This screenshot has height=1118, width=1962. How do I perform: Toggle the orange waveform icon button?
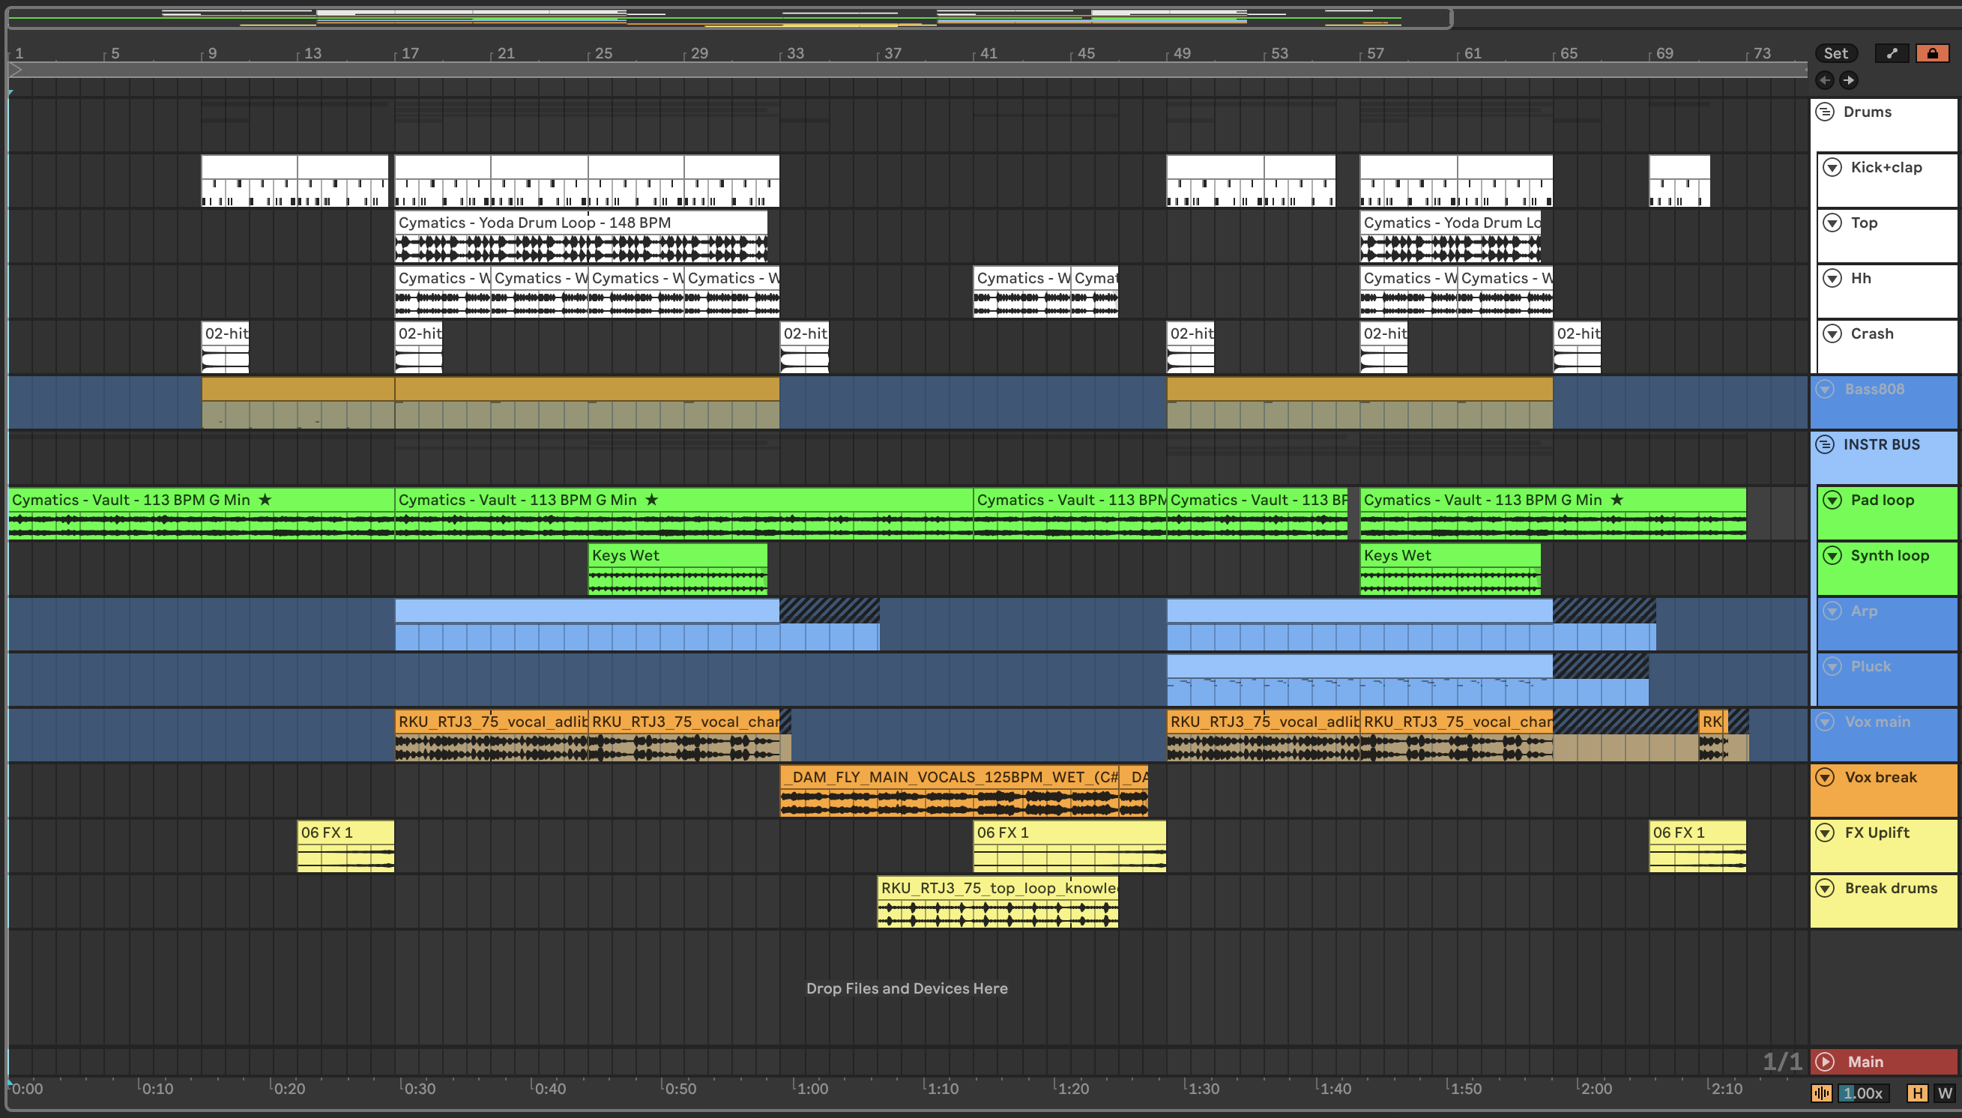click(1820, 1093)
